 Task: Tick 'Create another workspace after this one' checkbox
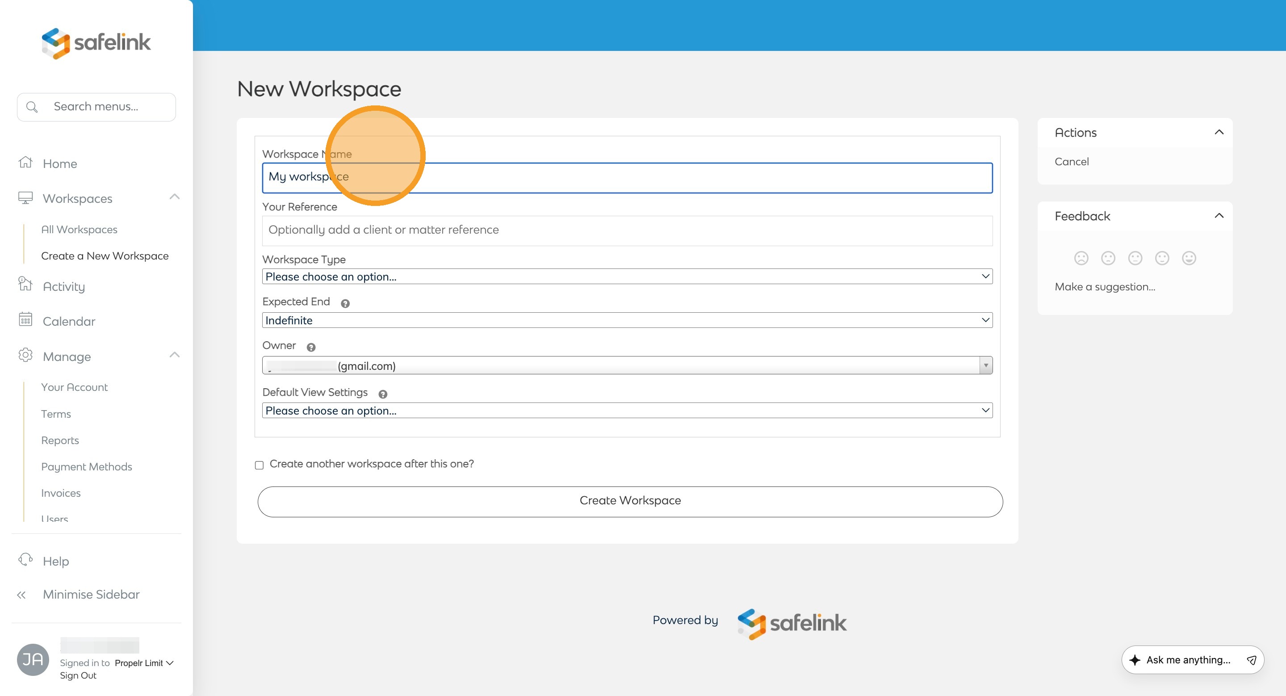coord(259,465)
